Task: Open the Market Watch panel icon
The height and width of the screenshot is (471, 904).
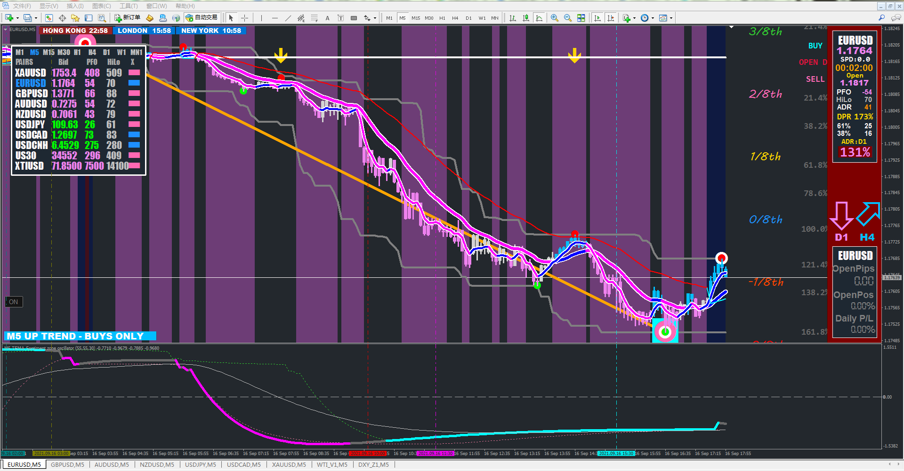Action: coord(48,18)
